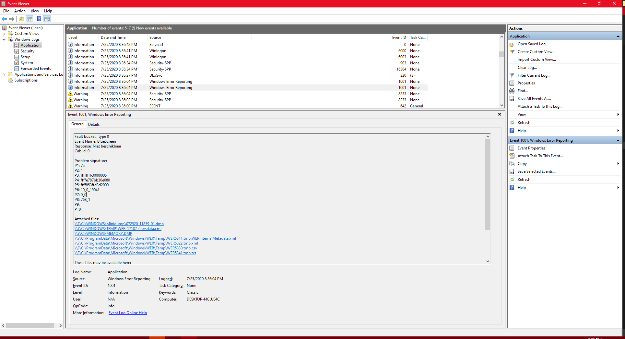
Task: Open the WER-17187-0.sysdata.xml link
Action: point(118,229)
